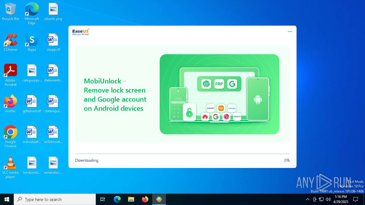
Task: Select the giftabout.rtf document icon
Action: point(32,104)
